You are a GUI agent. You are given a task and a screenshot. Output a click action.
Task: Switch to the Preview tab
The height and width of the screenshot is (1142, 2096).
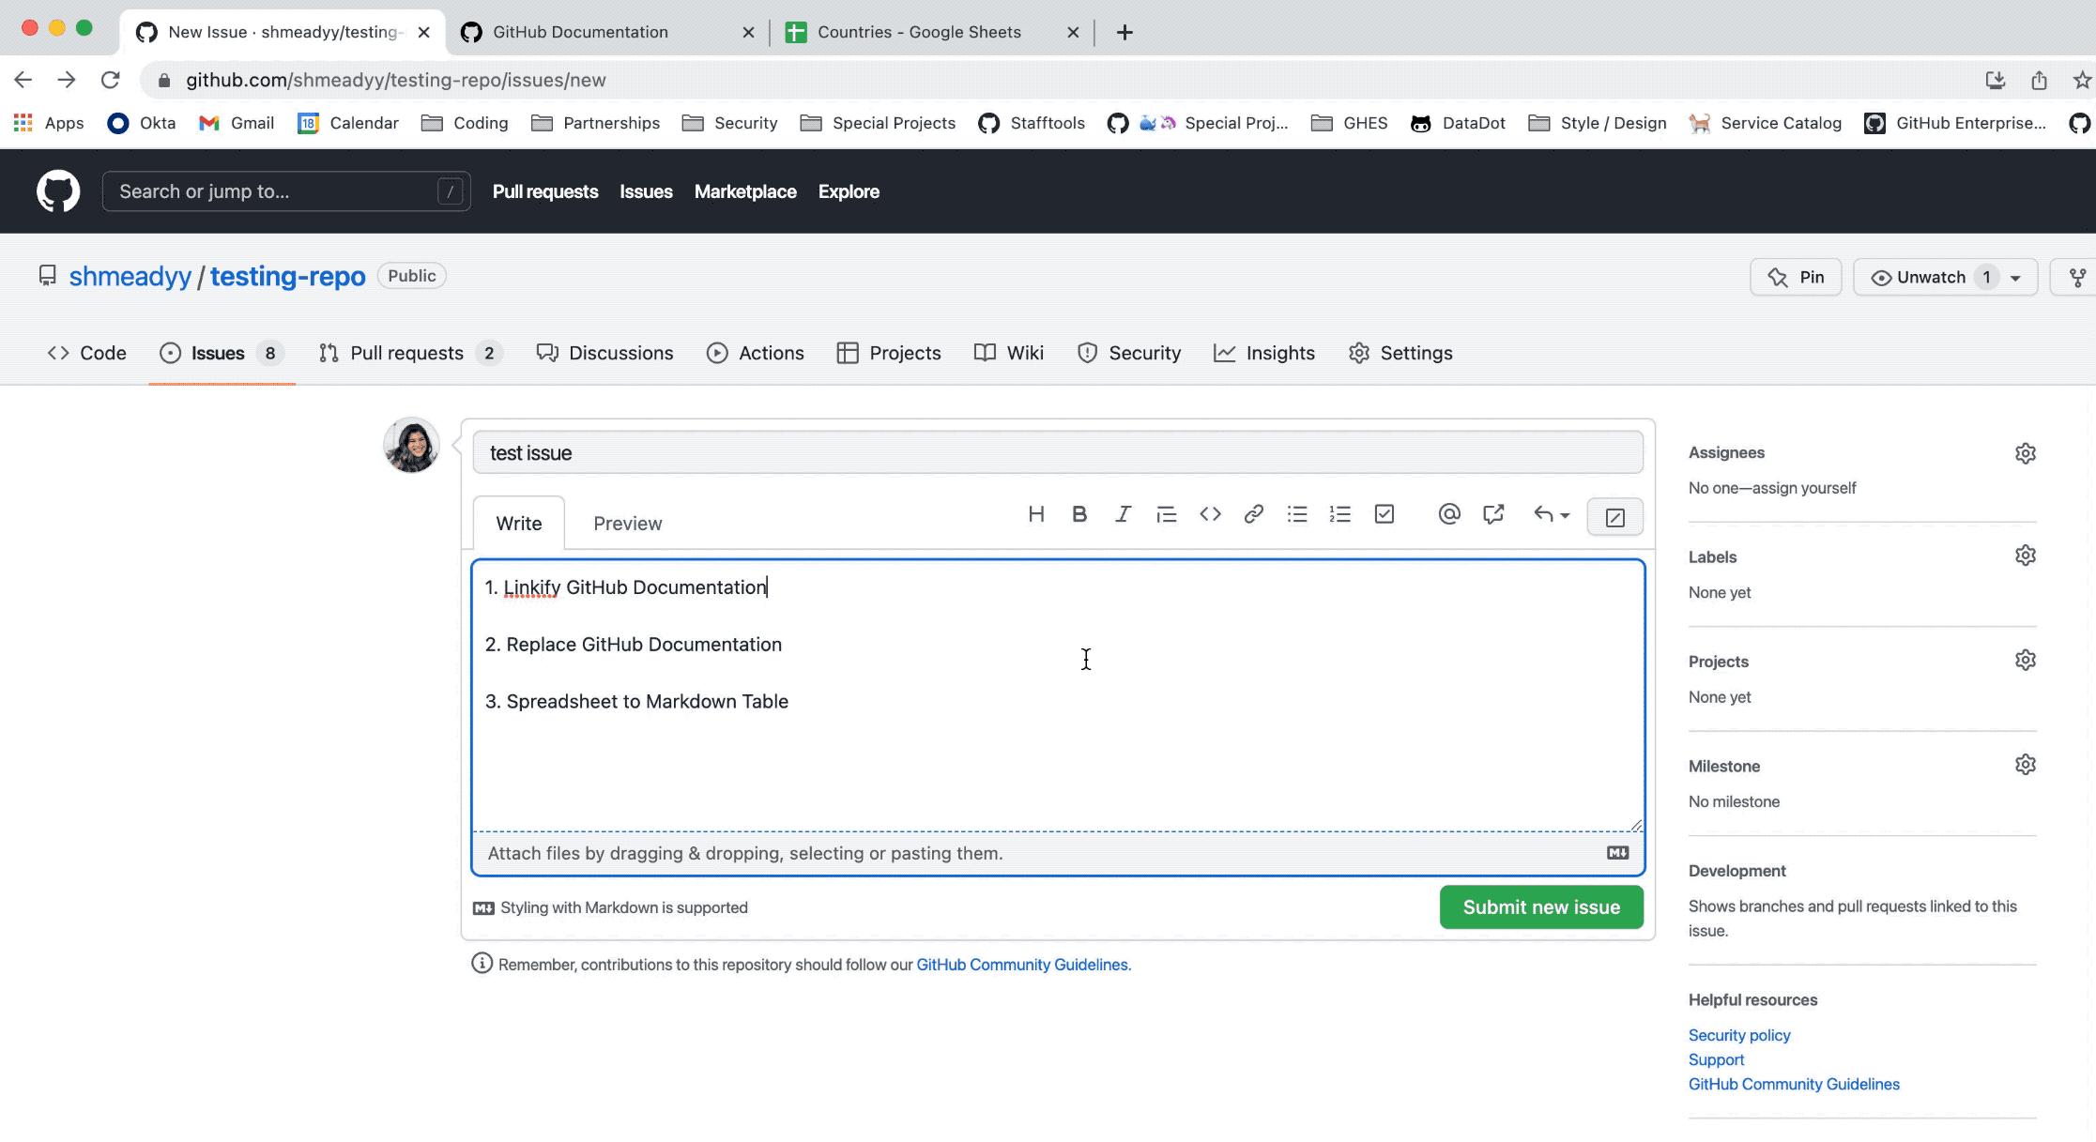coord(627,522)
